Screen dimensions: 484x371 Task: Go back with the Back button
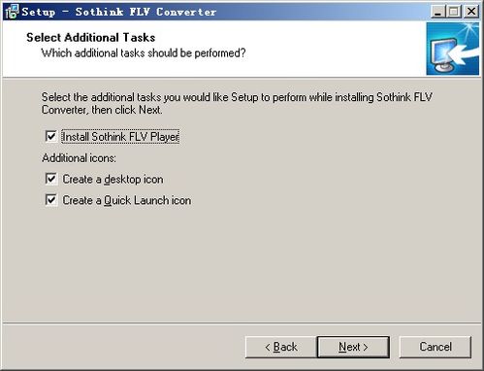point(280,347)
